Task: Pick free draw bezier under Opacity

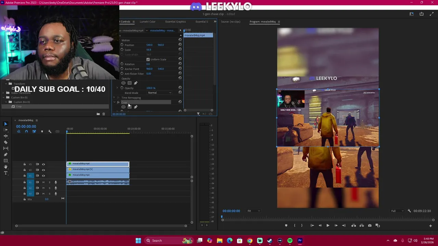Action: (136, 83)
